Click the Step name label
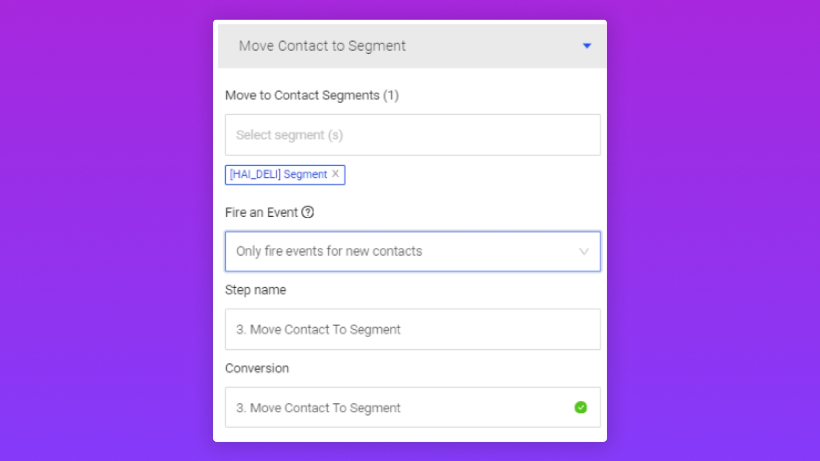Viewport: 820px width, 461px height. [255, 290]
